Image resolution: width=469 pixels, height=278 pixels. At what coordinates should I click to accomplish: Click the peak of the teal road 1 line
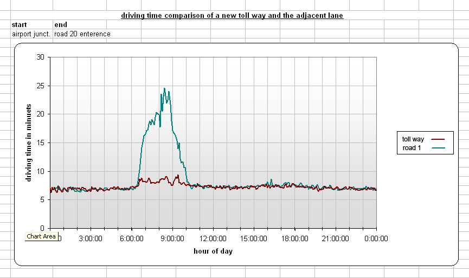[164, 89]
